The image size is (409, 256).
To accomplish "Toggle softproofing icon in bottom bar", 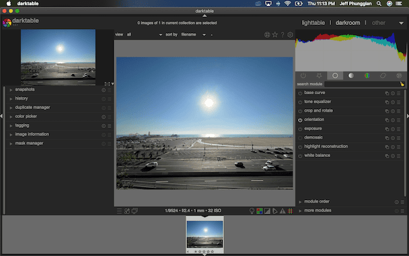I will (275, 211).
